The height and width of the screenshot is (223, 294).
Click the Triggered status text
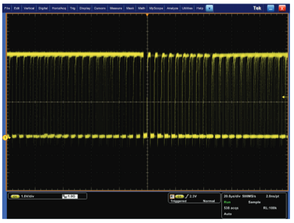[179, 201]
